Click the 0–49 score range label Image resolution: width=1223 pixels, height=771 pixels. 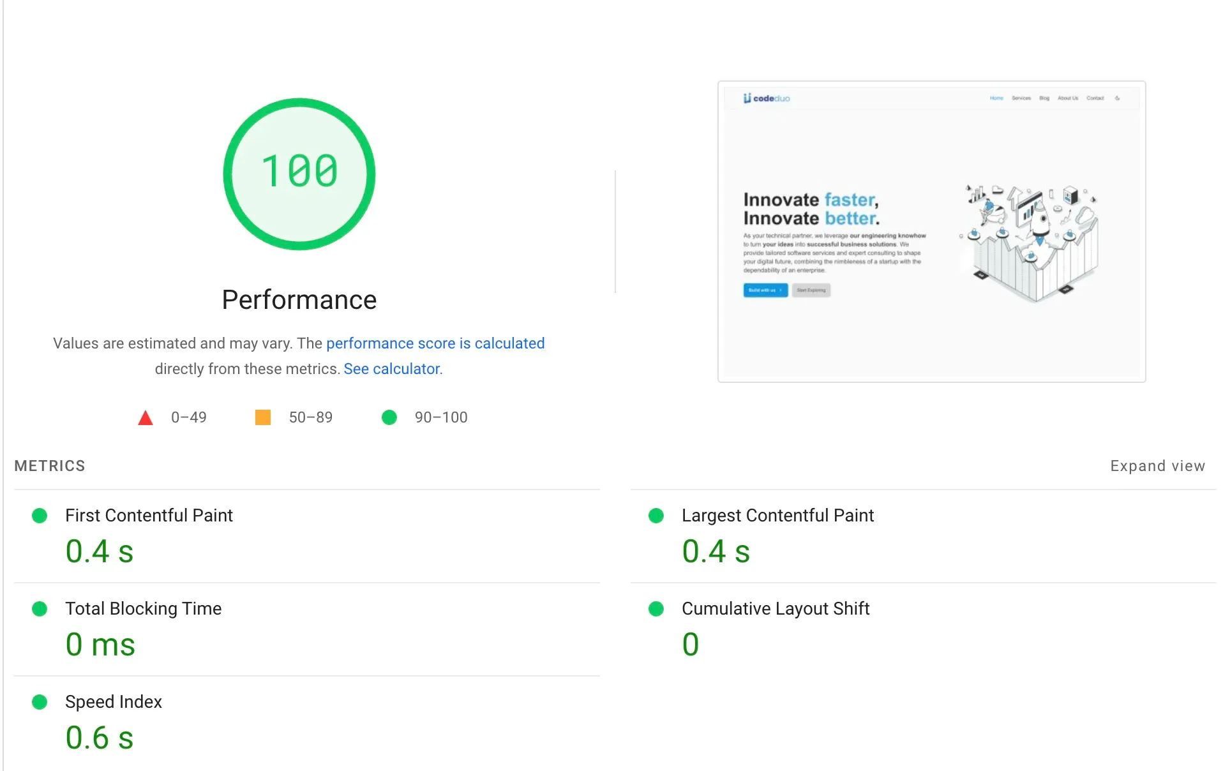pyautogui.click(x=189, y=417)
